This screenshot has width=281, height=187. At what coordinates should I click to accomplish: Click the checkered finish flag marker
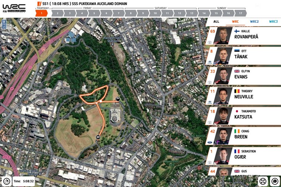click(x=98, y=137)
